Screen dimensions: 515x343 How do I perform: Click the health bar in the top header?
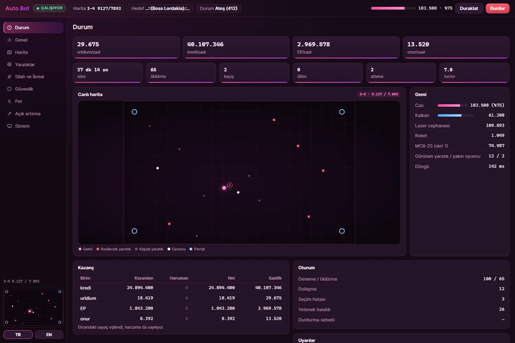pos(393,8)
